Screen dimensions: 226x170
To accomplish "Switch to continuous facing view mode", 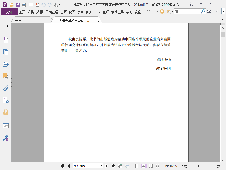I will pos(158,166).
